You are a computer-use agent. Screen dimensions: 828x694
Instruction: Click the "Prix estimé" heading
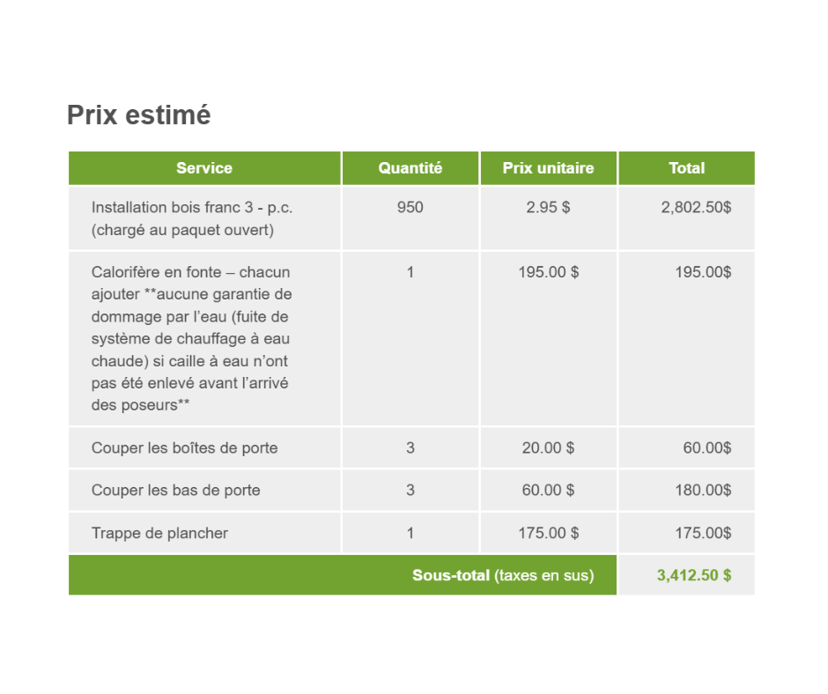(x=139, y=115)
